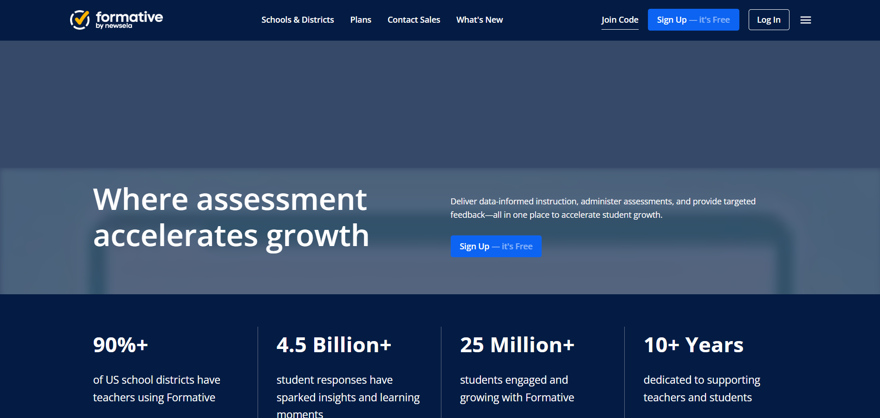Click the 25 Million+ statistic heading
The height and width of the screenshot is (418, 880).
point(517,345)
